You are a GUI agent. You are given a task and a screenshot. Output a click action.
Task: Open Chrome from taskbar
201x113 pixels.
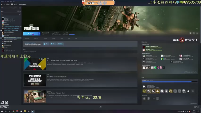point(13,111)
